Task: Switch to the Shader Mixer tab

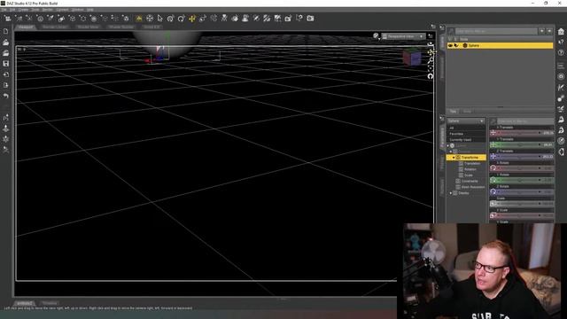Action: (x=89, y=27)
